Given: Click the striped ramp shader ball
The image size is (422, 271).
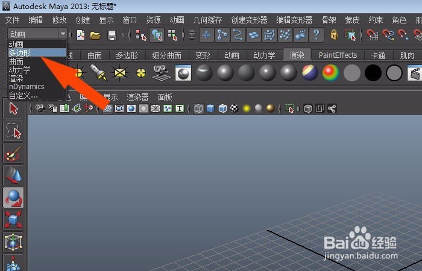Looking at the screenshot, I should [310, 73].
